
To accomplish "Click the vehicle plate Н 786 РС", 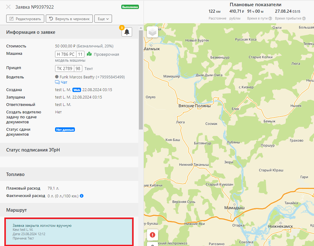I will (x=66, y=54).
